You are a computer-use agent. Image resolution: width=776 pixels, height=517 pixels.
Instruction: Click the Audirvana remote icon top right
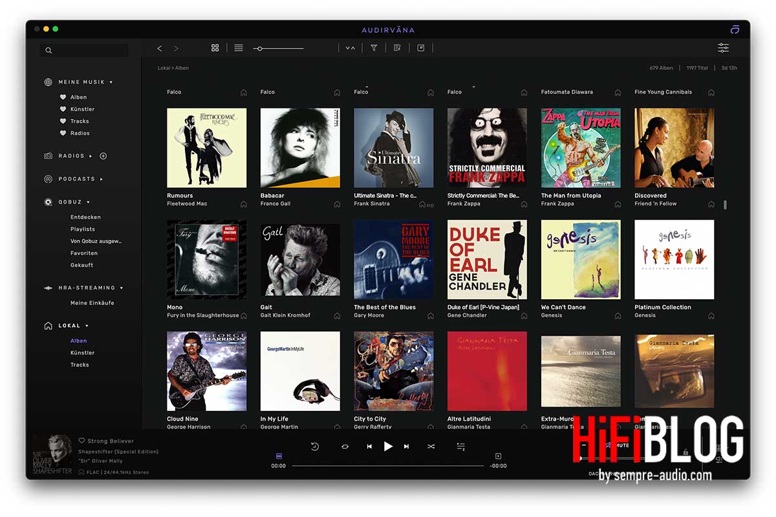click(x=735, y=30)
